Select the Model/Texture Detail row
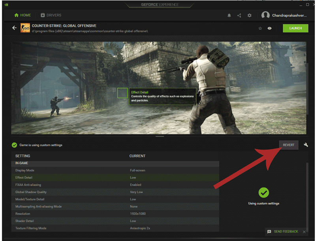Image resolution: width=316 pixels, height=241 pixels. point(115,199)
